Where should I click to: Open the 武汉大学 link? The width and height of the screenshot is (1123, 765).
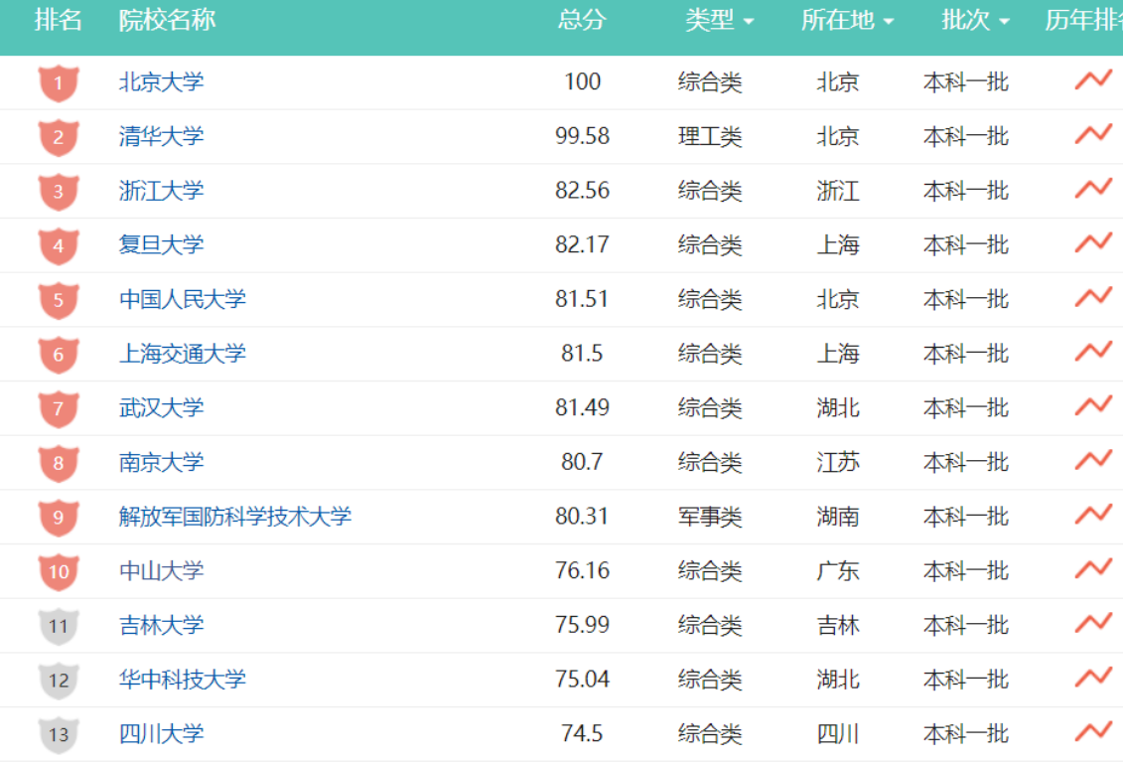point(161,407)
